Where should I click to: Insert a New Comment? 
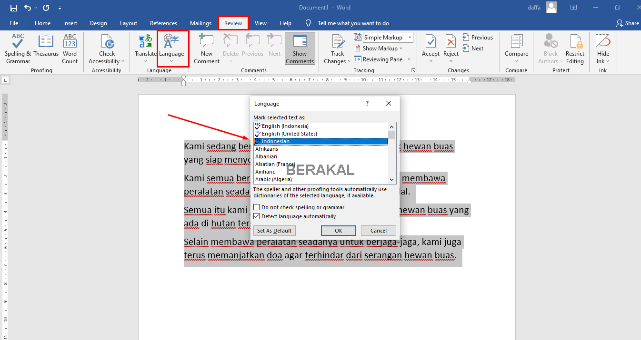click(x=206, y=49)
